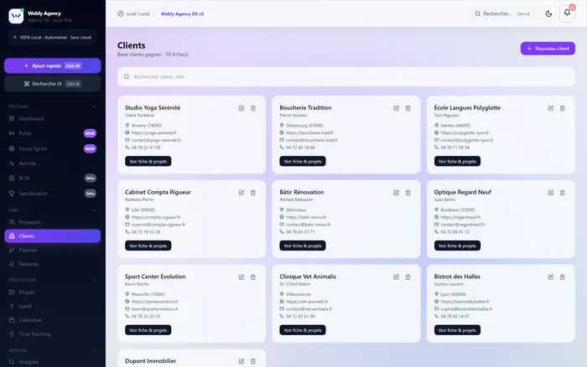The width and height of the screenshot is (587, 367).
Task: Open the Calendrier page
Action: click(52, 320)
